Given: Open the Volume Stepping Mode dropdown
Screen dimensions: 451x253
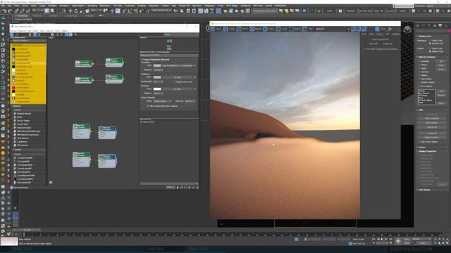Looking at the screenshot, I should point(162,101).
